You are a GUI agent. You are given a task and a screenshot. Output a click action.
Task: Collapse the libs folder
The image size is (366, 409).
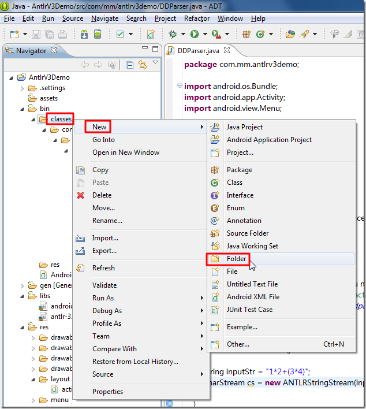point(22,296)
